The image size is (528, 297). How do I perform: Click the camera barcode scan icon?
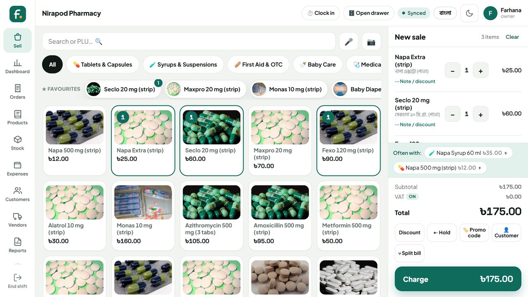point(371,41)
